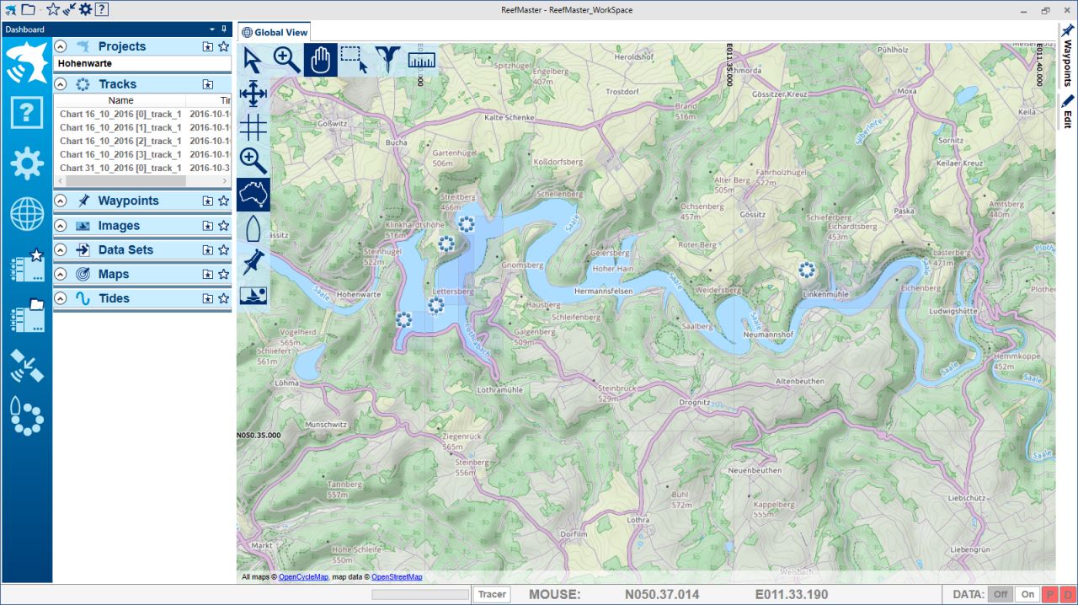Expand the Data Sets section
Image resolution: width=1078 pixels, height=605 pixels.
click(x=61, y=250)
